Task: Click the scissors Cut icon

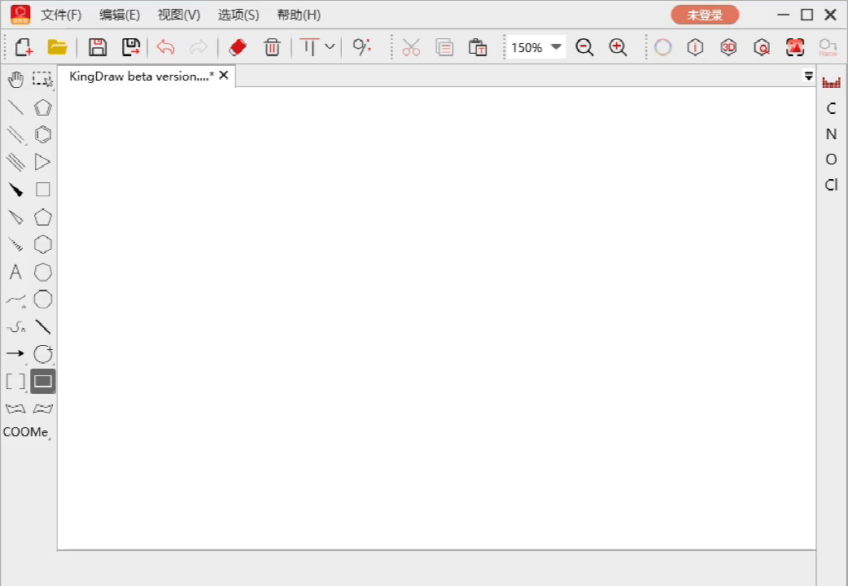Action: [411, 48]
